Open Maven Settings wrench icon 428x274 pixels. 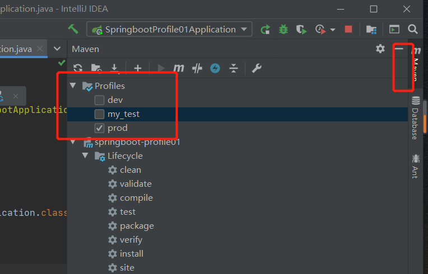[x=257, y=68]
